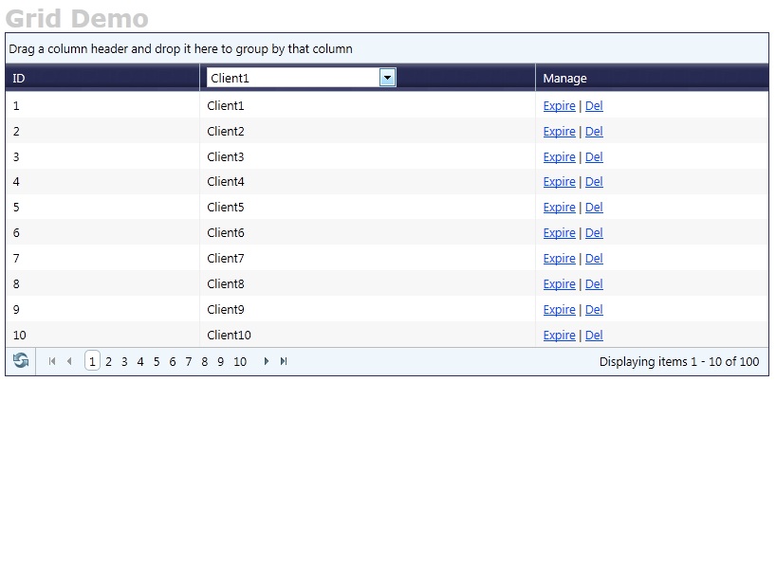Go to previous page arrow icon
Viewport: 776px width, 582px height.
click(x=69, y=361)
